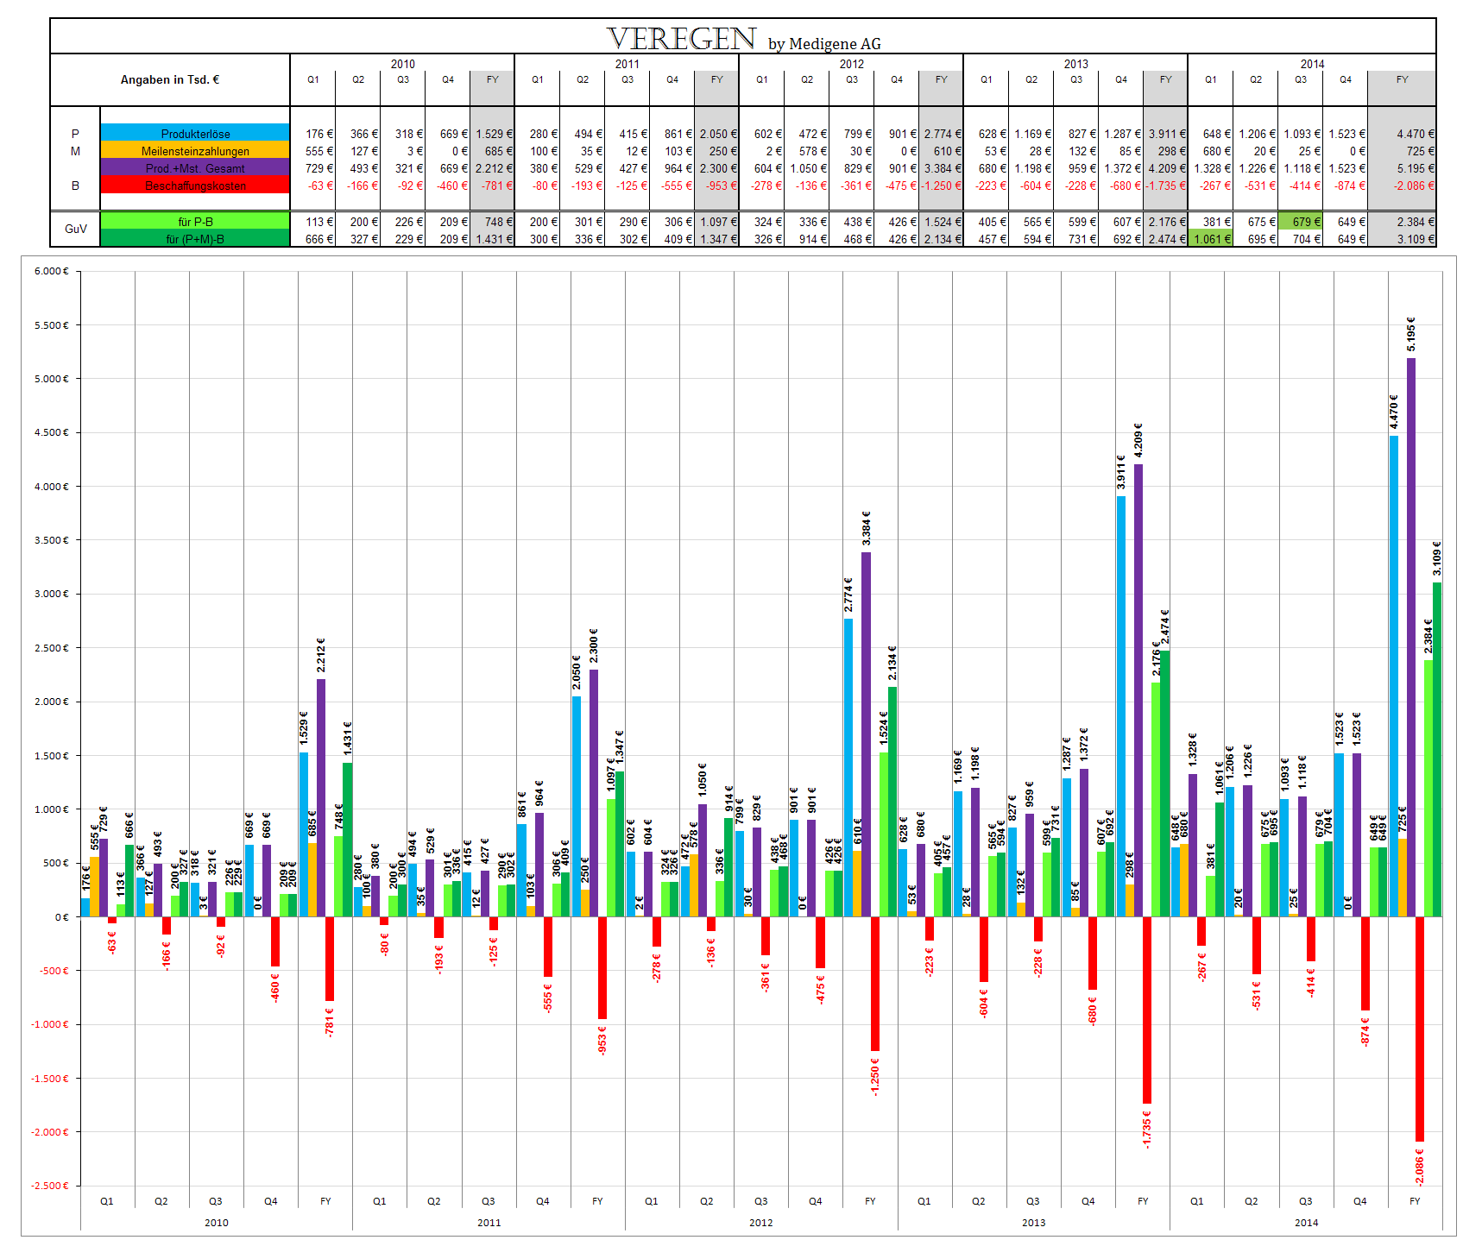Viewport: 1482px width, 1240px height.
Task: Select the dark green FY 2014 bar labeled 3.109 €
Action: (1437, 749)
